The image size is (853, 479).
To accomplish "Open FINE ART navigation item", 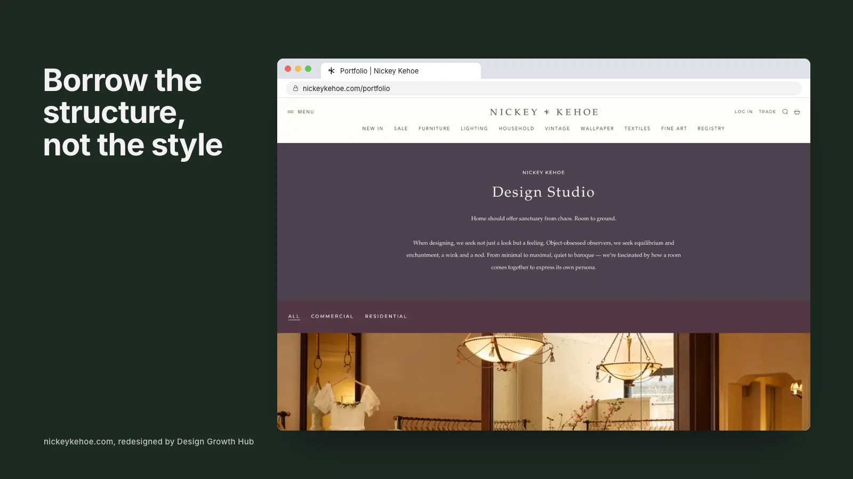I will pyautogui.click(x=674, y=128).
